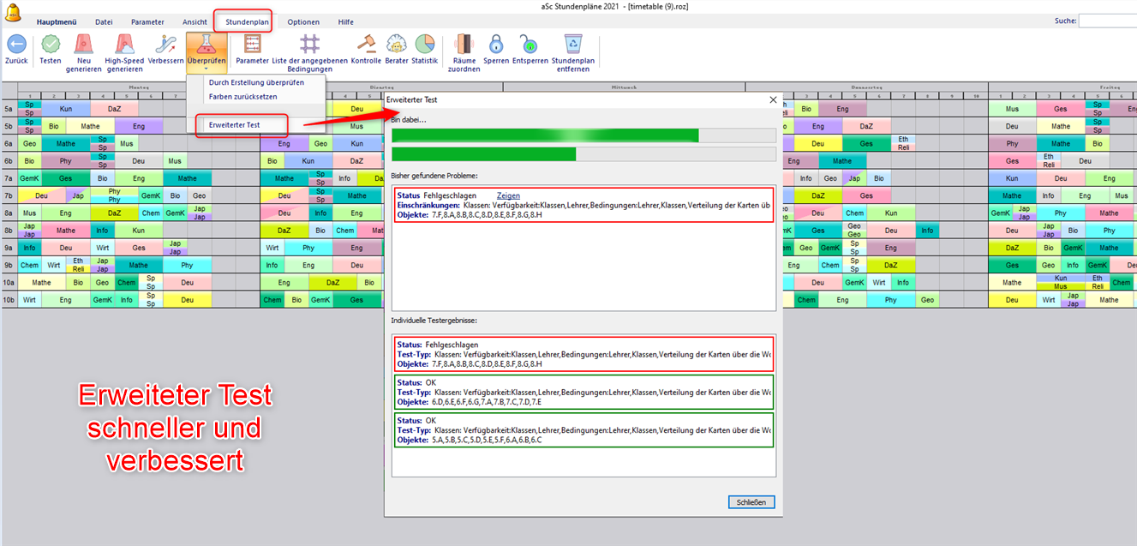The width and height of the screenshot is (1137, 546).
Task: Click the Geo card in row 10b Thursday
Action: point(928,300)
